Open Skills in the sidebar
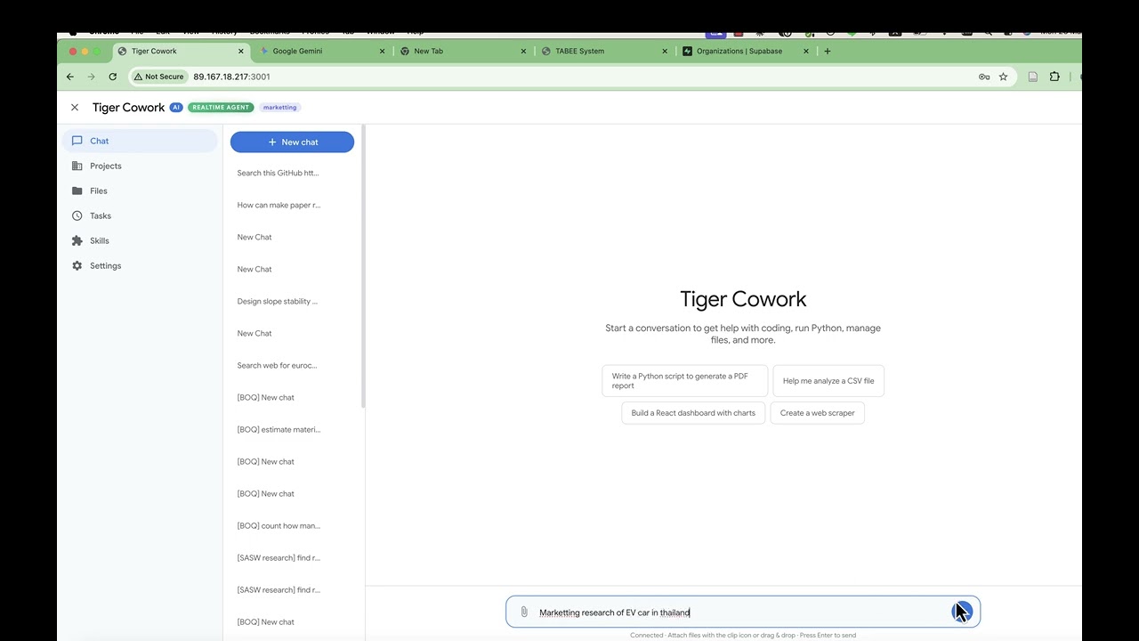 click(140, 240)
